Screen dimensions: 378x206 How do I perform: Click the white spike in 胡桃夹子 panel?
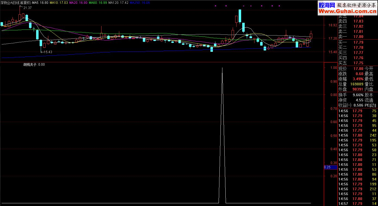[222, 136]
